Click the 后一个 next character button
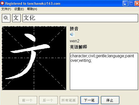This screenshot has height=105, width=139. click(48, 100)
